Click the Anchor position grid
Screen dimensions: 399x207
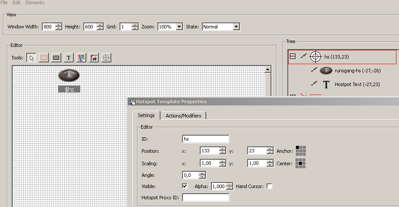click(x=301, y=151)
